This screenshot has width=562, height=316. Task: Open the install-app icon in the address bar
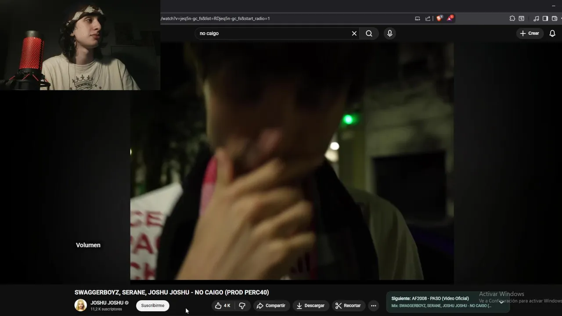pos(418,18)
